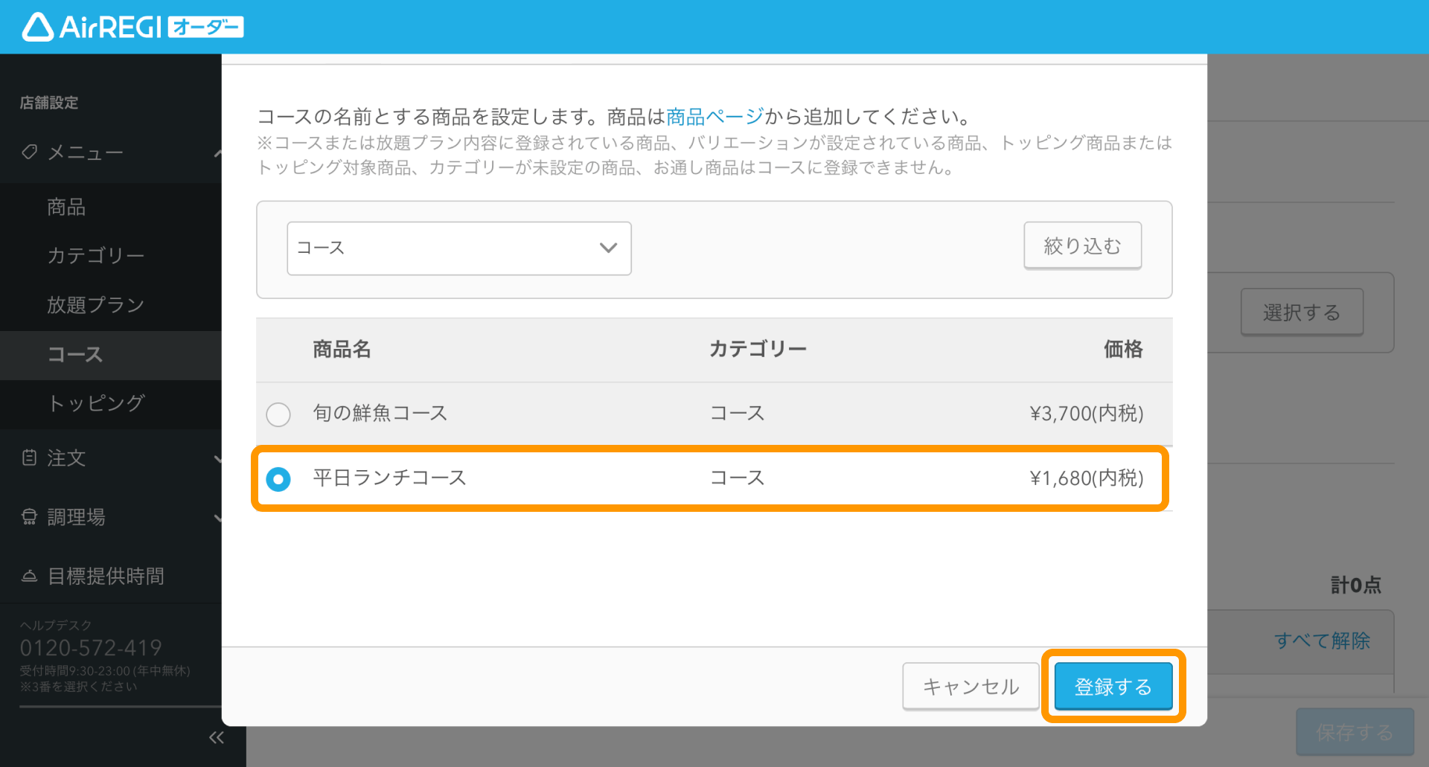This screenshot has height=767, width=1429.
Task: Expand the 調理場 section chevron
Action: (x=217, y=518)
